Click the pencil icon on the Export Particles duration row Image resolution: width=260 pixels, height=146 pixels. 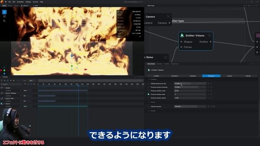tap(21, 96)
